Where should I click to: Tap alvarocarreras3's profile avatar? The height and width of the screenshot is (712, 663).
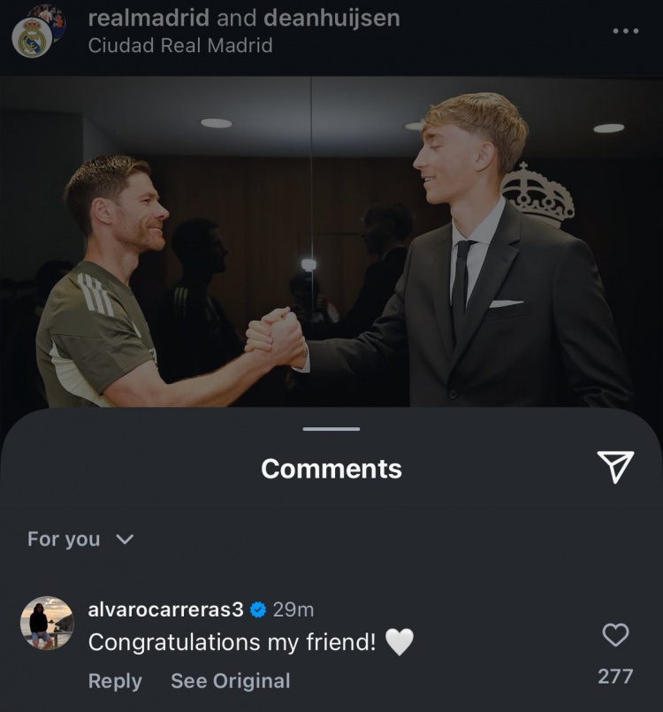(x=47, y=624)
